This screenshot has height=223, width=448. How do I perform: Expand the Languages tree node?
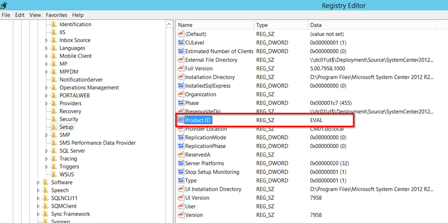[x=46, y=48]
